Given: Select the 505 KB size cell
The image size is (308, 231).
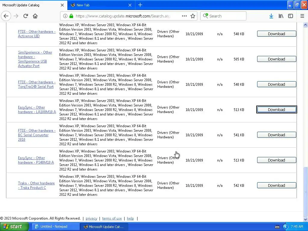Looking at the screenshot, I should (x=239, y=59).
